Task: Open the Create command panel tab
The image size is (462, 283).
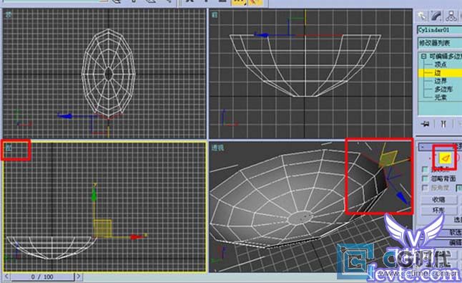Action: pos(422,16)
